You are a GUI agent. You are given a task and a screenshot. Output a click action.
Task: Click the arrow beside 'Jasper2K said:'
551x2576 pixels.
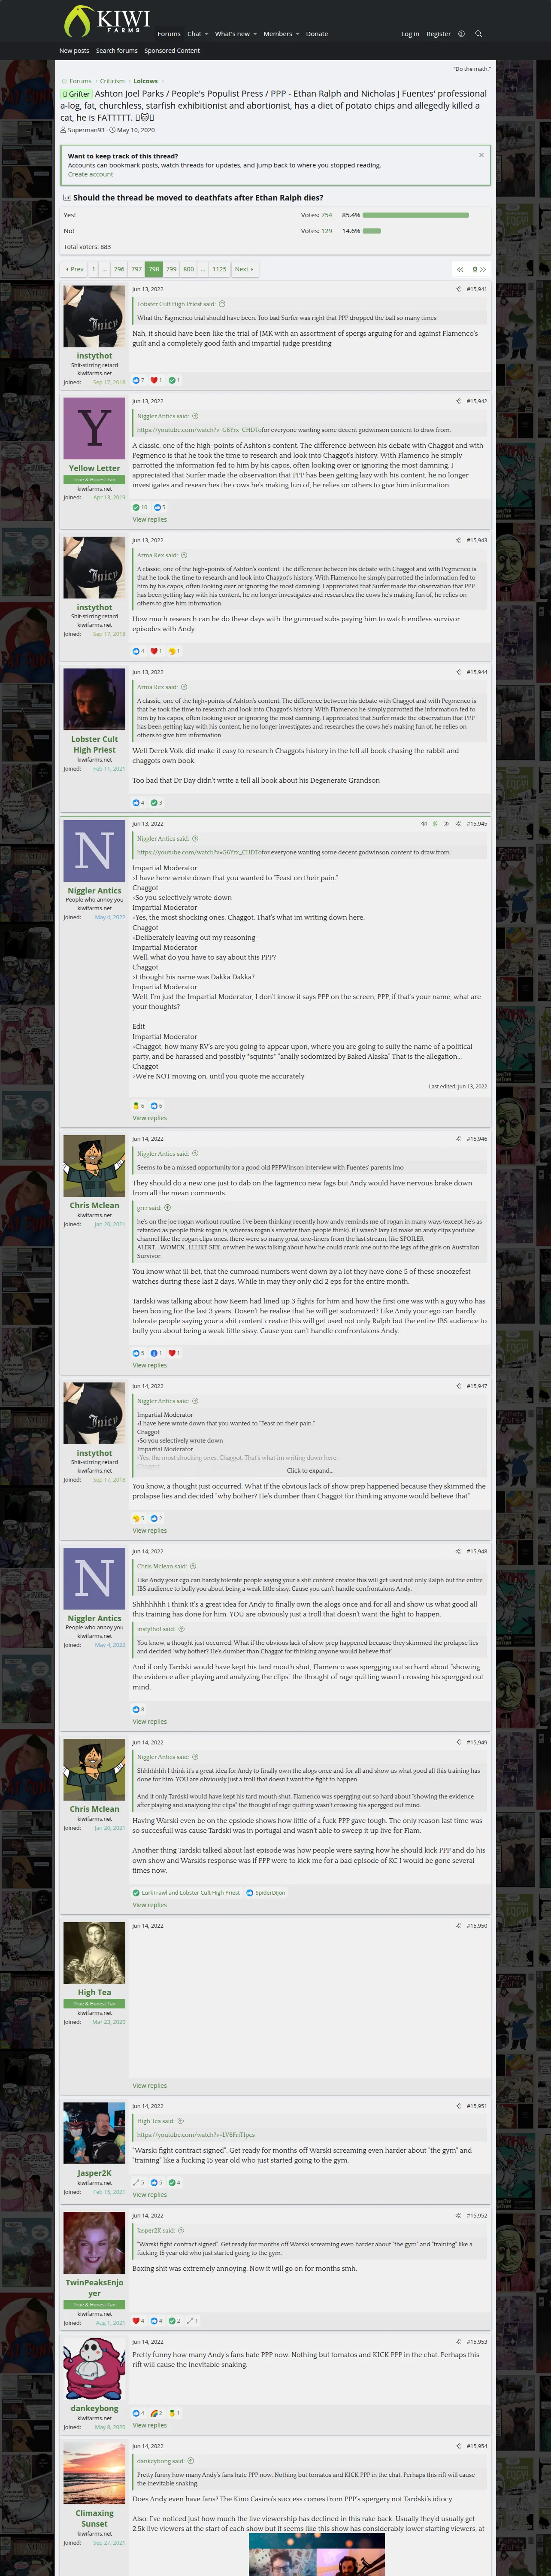[181, 2230]
